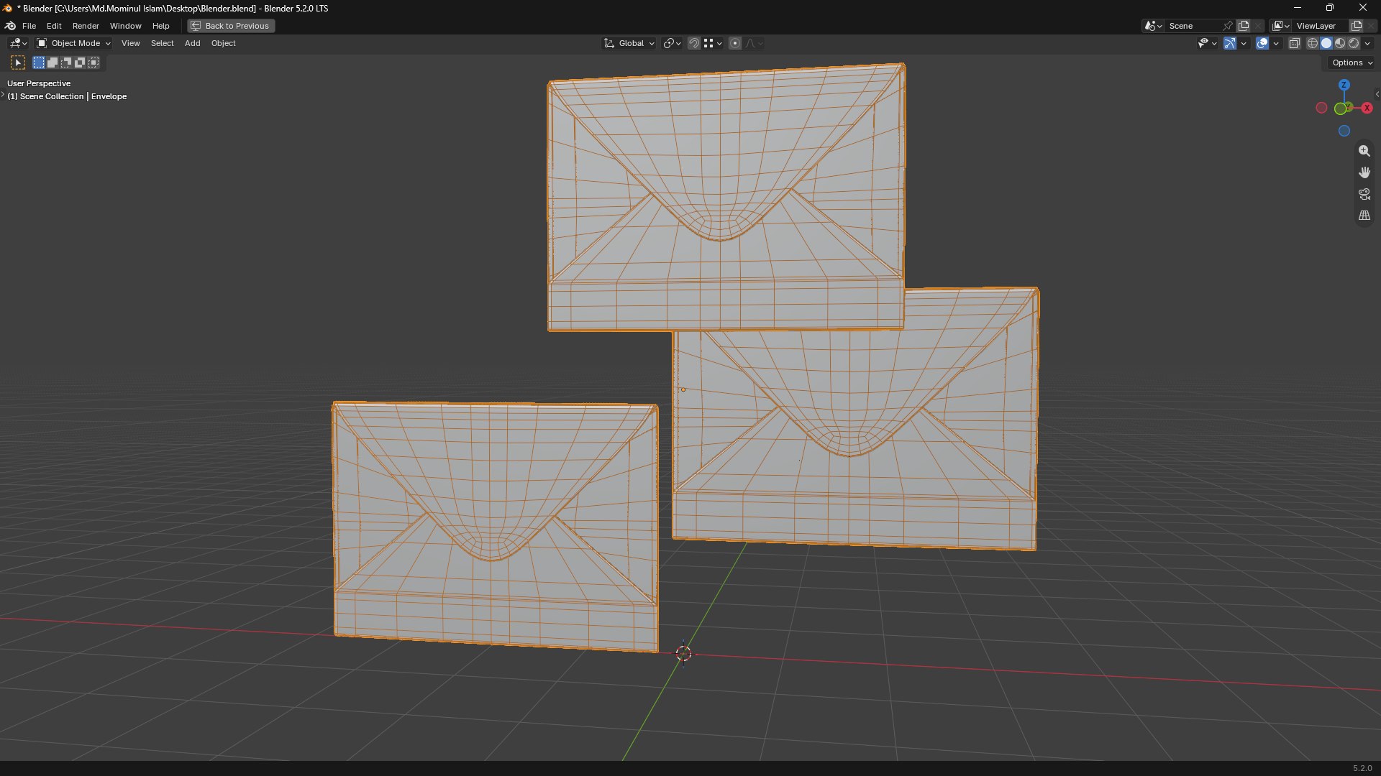Image resolution: width=1381 pixels, height=776 pixels.
Task: Choose Intersect selection mode icon
Action: coord(94,63)
